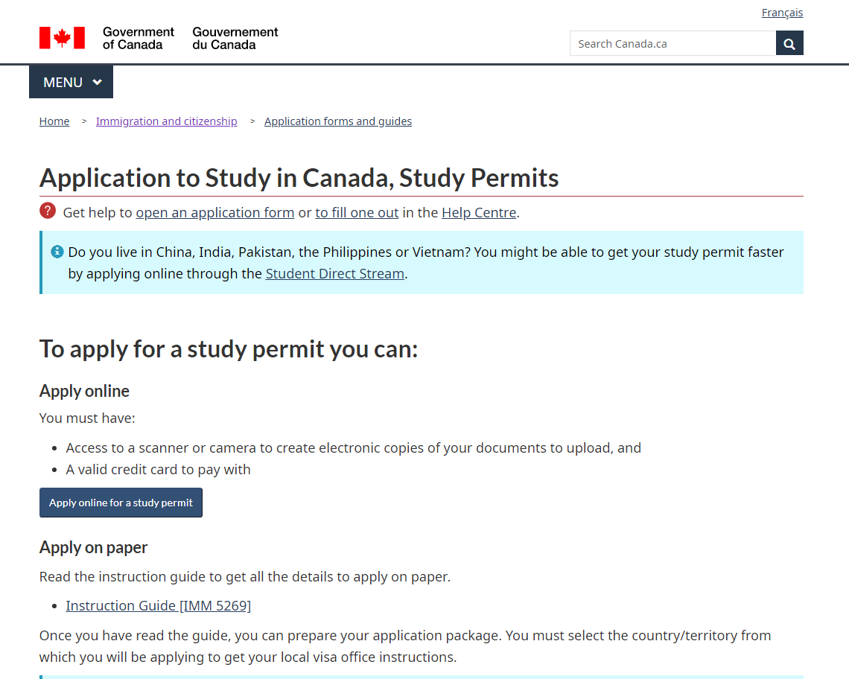Open Immigration and citizenship breadcrumb
Viewport: 849px width, 679px height.
166,121
